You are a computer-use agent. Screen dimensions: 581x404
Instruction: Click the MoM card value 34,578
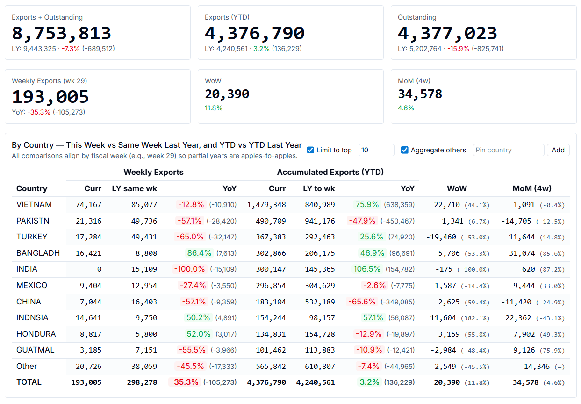(420, 94)
